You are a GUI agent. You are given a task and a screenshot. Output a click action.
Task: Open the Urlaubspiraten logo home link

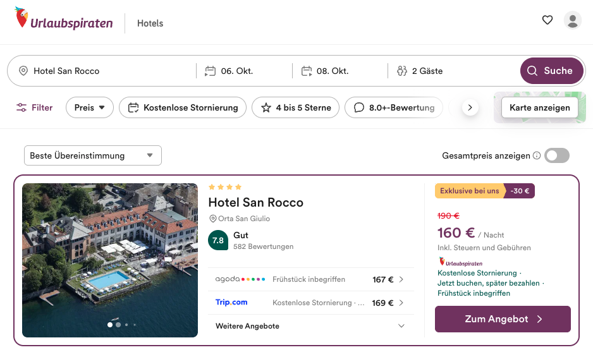point(63,19)
